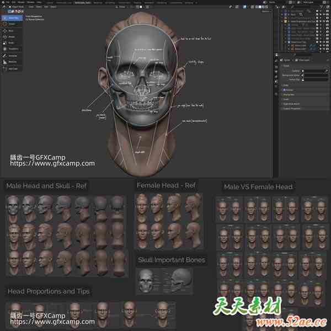331x331 pixels.
Task: Open the Window menu
Action: pyautogui.click(x=30, y=2)
